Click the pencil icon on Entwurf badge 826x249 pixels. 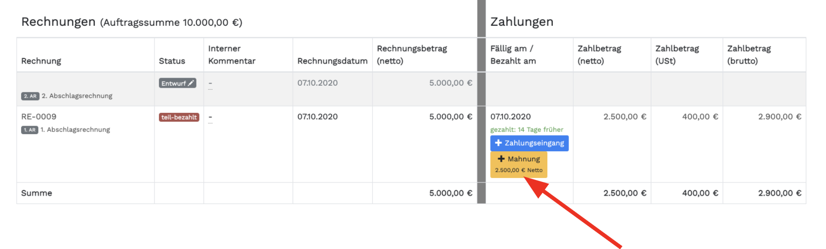[x=191, y=83]
